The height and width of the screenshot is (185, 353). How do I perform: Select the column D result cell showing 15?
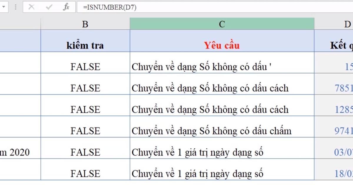(334, 63)
